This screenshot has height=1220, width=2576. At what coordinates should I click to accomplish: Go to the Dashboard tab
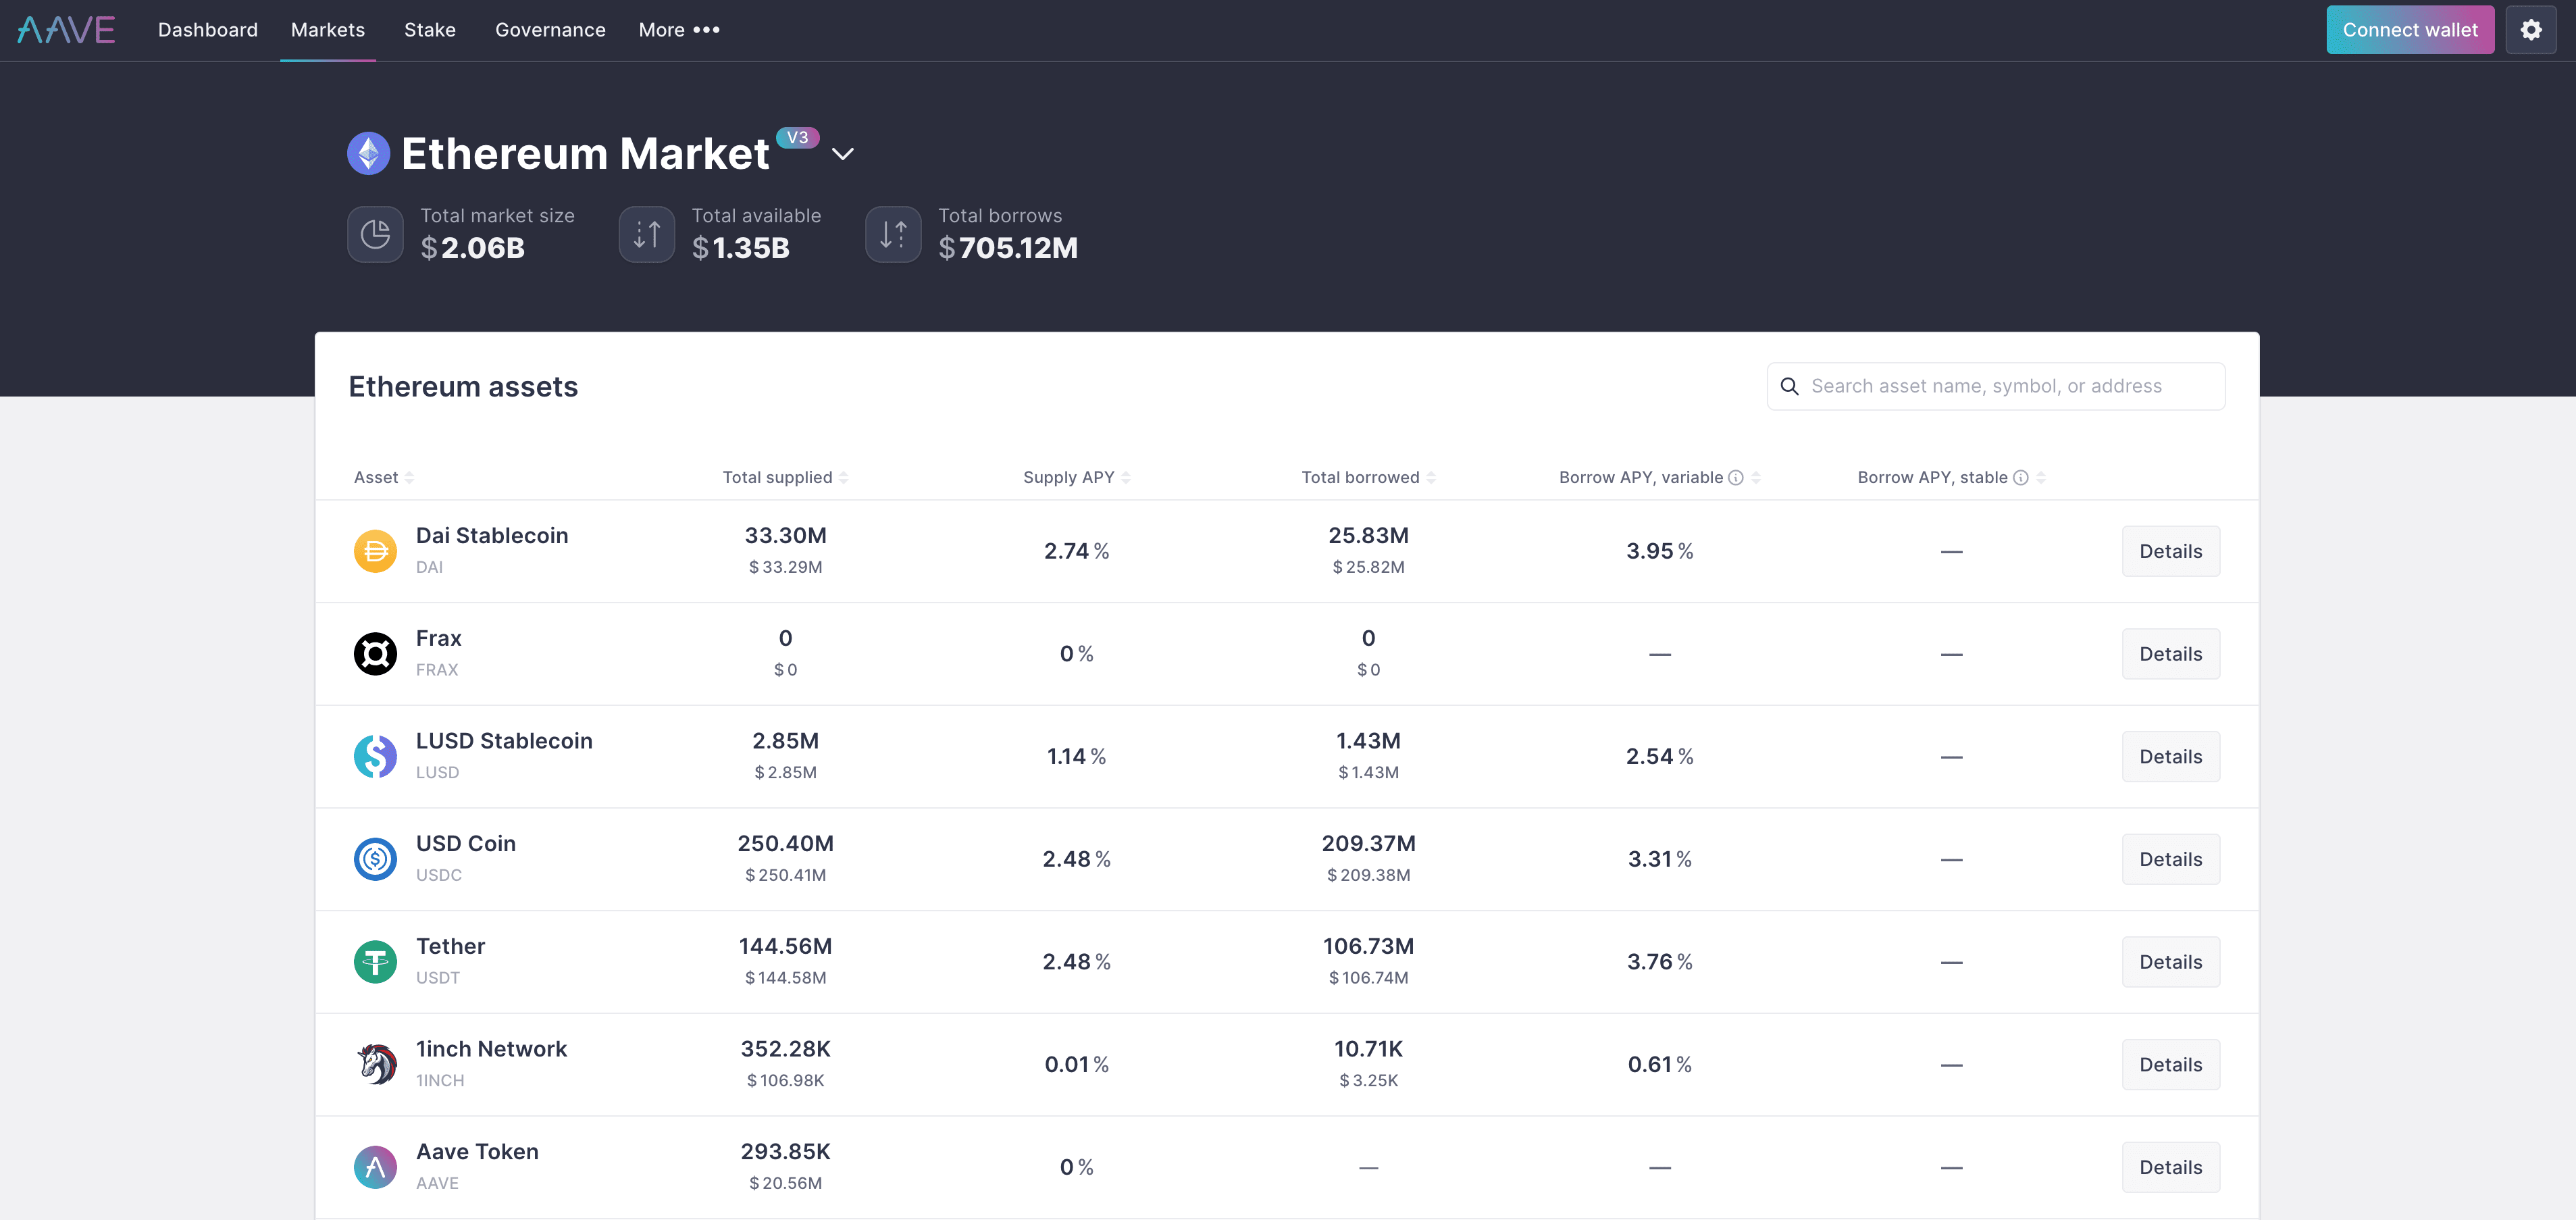click(207, 29)
